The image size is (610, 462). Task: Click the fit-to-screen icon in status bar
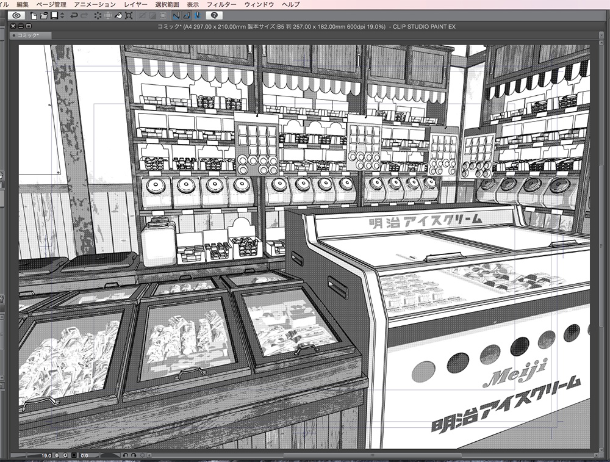(73, 455)
